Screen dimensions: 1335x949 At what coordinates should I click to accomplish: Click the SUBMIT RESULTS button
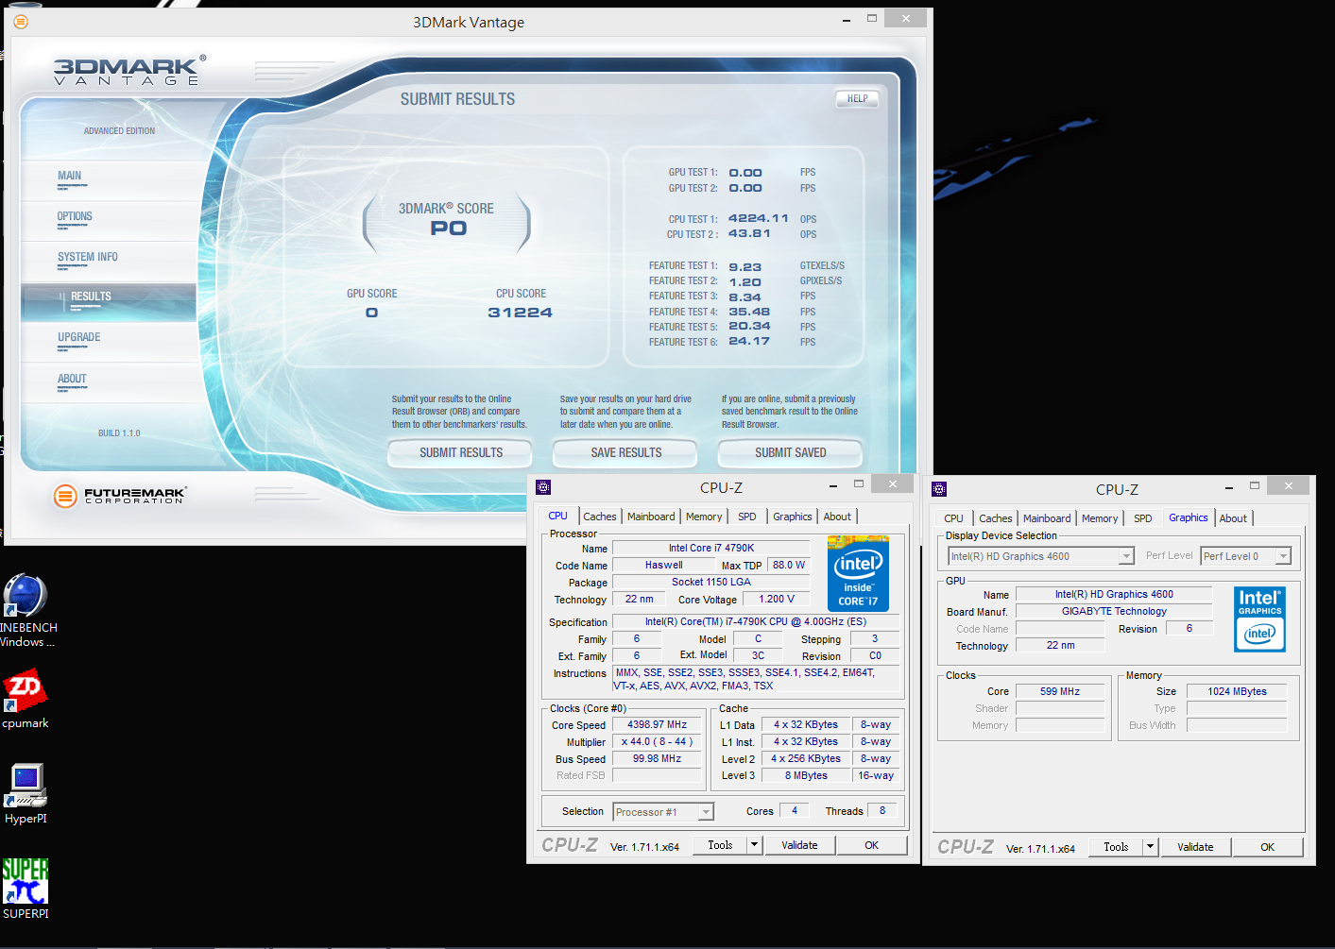[x=461, y=453]
